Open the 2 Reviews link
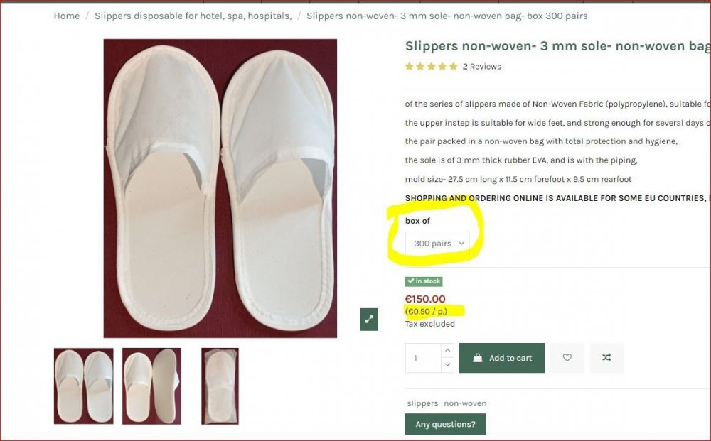This screenshot has width=711, height=441. coord(481,66)
